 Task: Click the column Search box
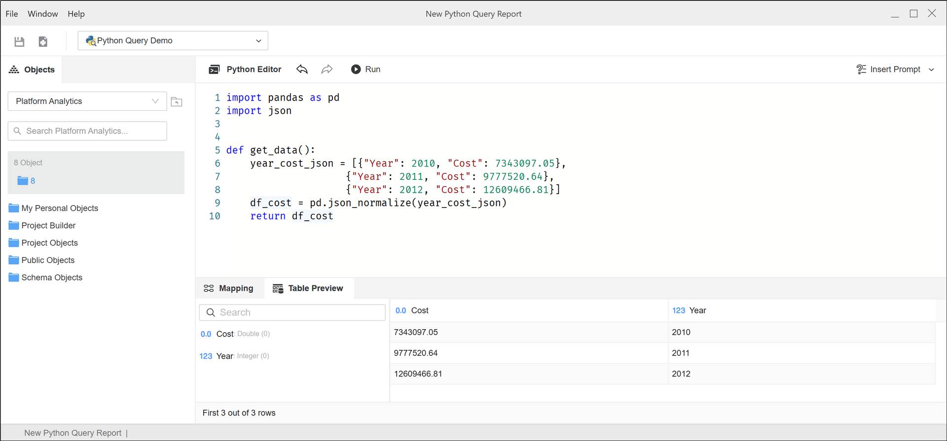coord(292,312)
